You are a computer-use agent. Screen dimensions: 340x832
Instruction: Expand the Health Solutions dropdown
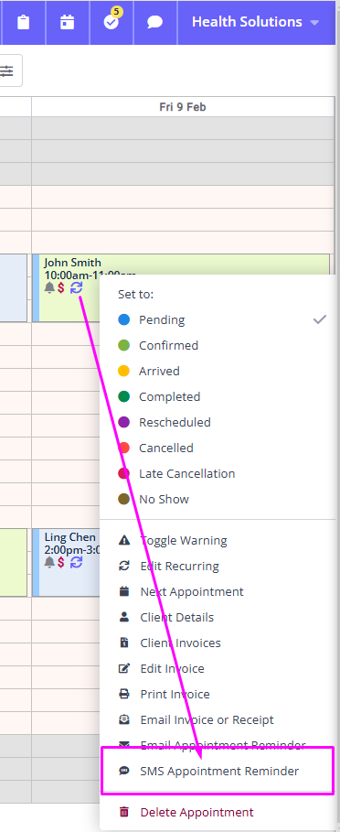(256, 22)
